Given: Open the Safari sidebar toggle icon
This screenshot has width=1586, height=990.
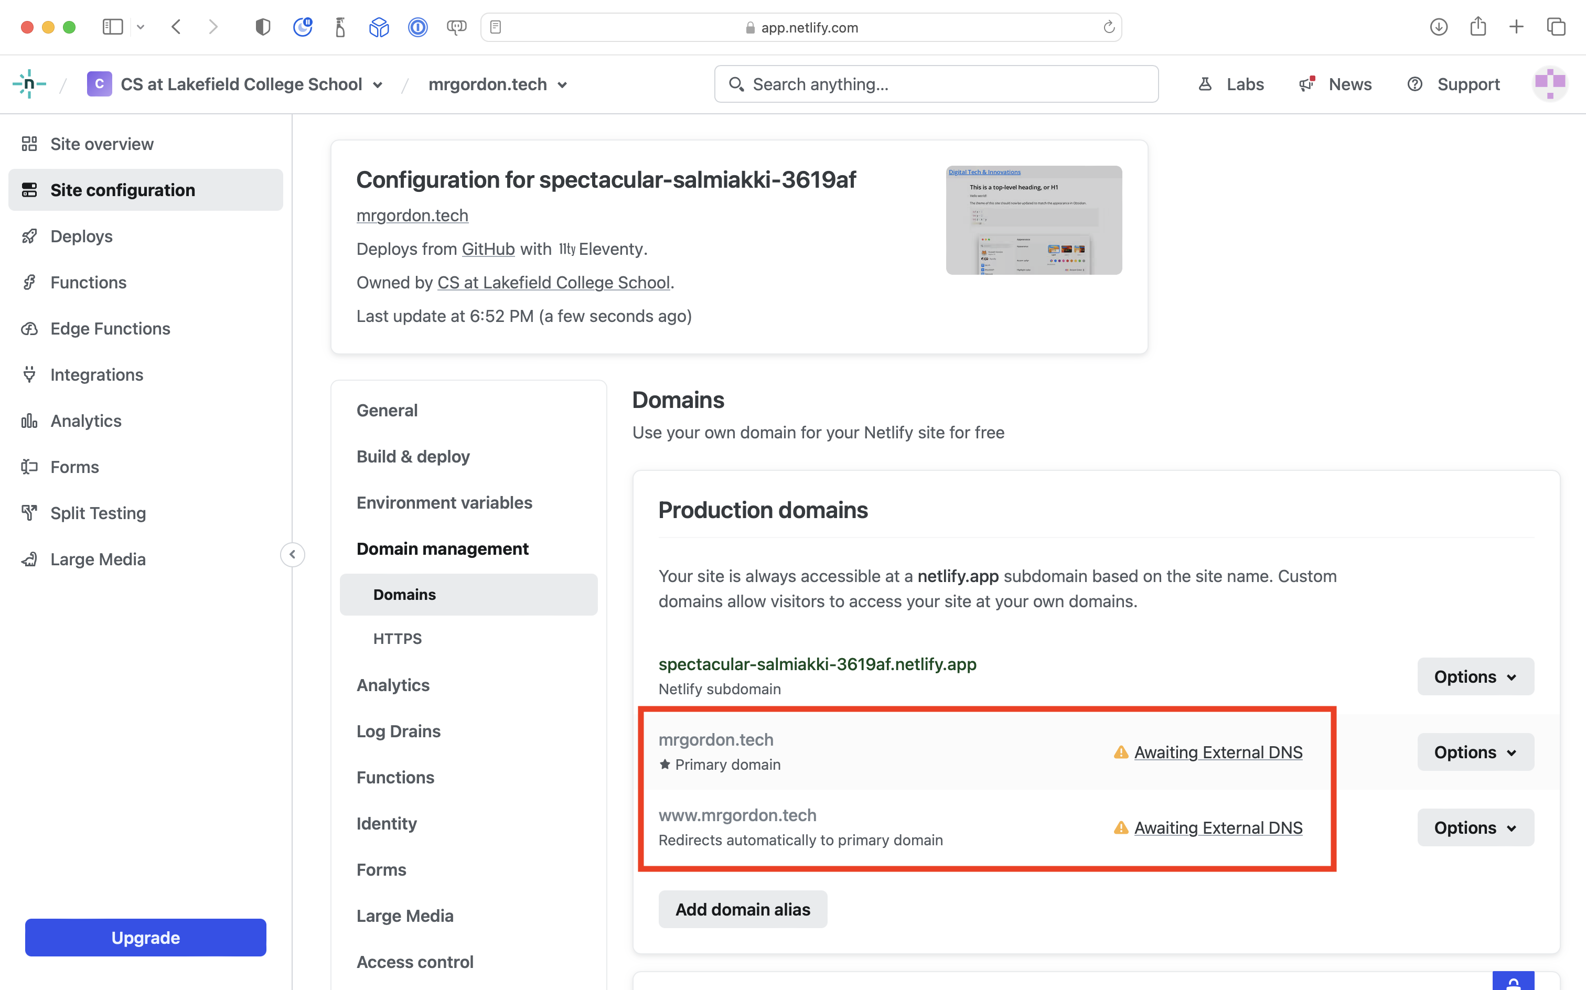Looking at the screenshot, I should click(x=113, y=27).
